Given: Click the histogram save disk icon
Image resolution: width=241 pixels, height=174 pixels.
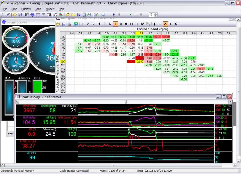Looking at the screenshot, I should pos(64,24).
